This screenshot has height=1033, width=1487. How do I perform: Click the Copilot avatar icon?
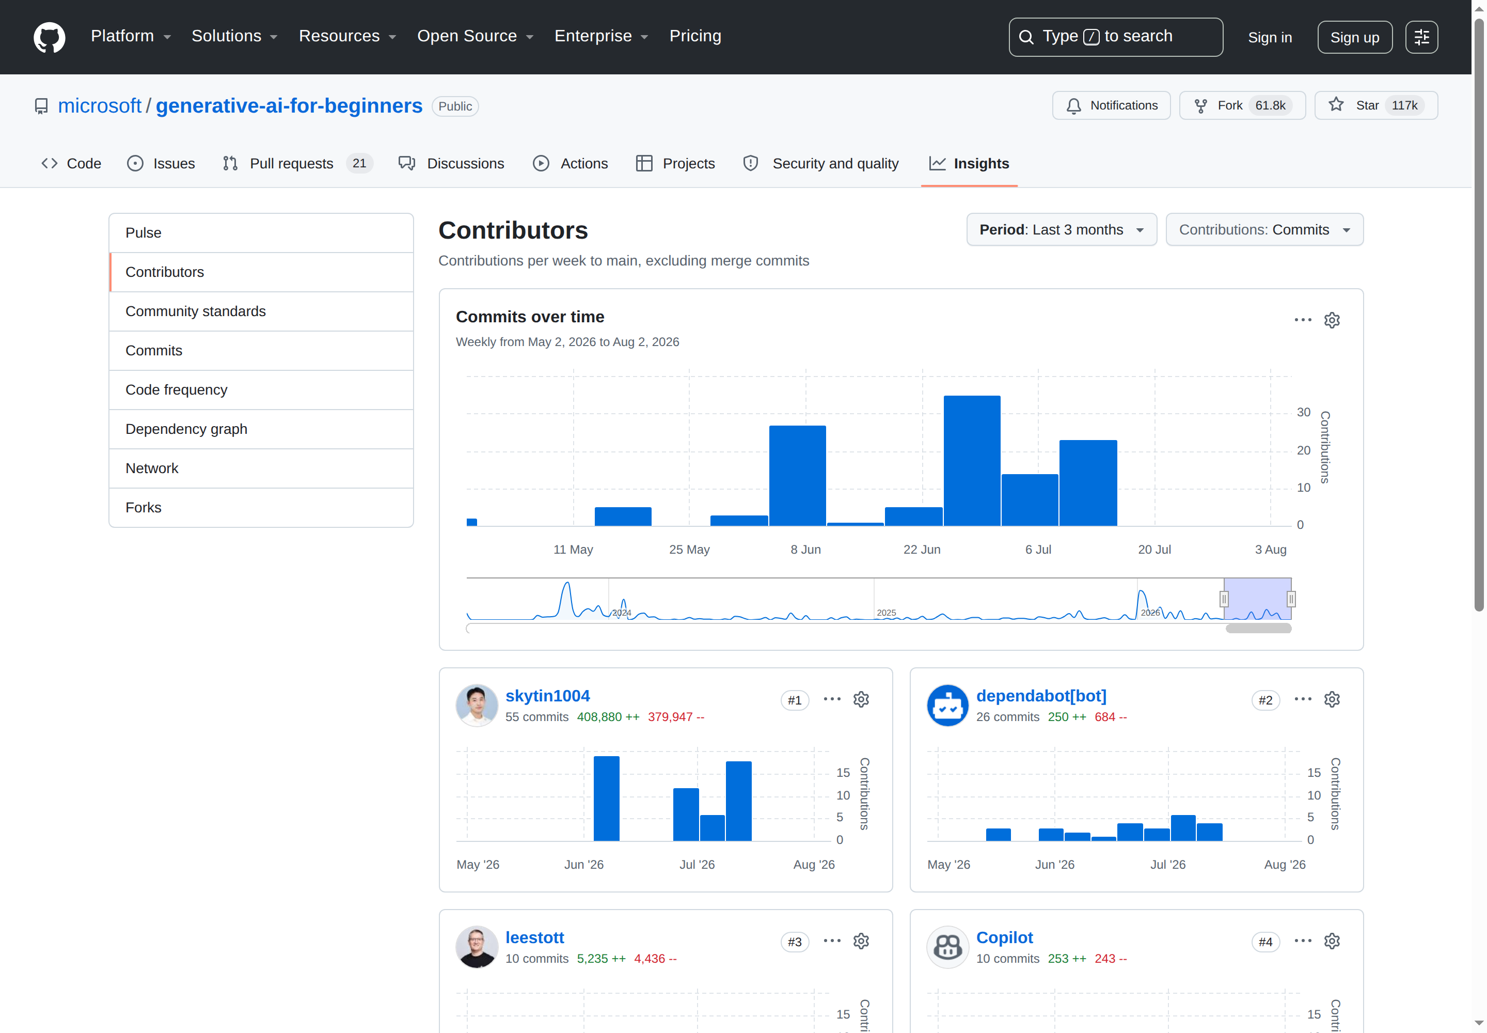(947, 947)
